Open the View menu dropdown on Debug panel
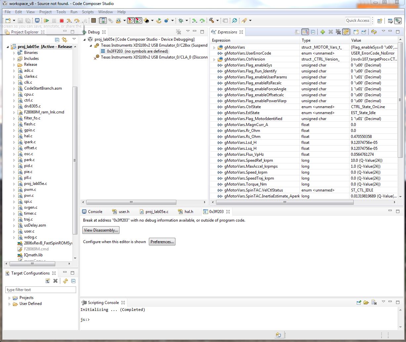This screenshot has width=406, height=342. [188, 31]
